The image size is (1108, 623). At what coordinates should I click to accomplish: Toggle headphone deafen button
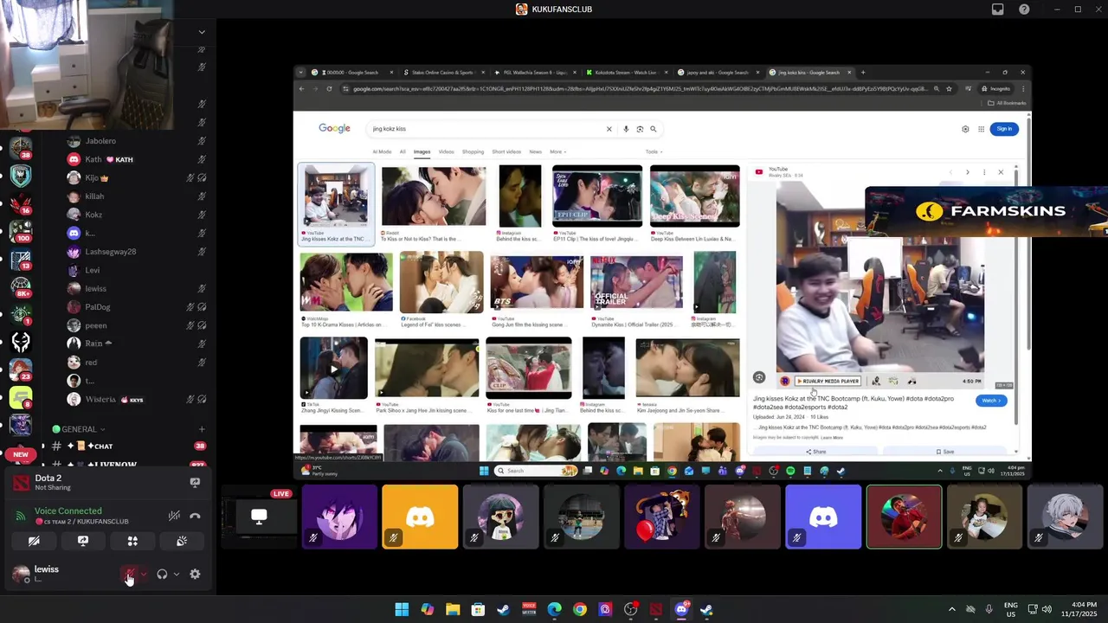point(162,574)
